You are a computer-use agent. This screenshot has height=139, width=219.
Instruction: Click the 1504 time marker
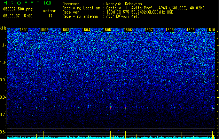86,30
